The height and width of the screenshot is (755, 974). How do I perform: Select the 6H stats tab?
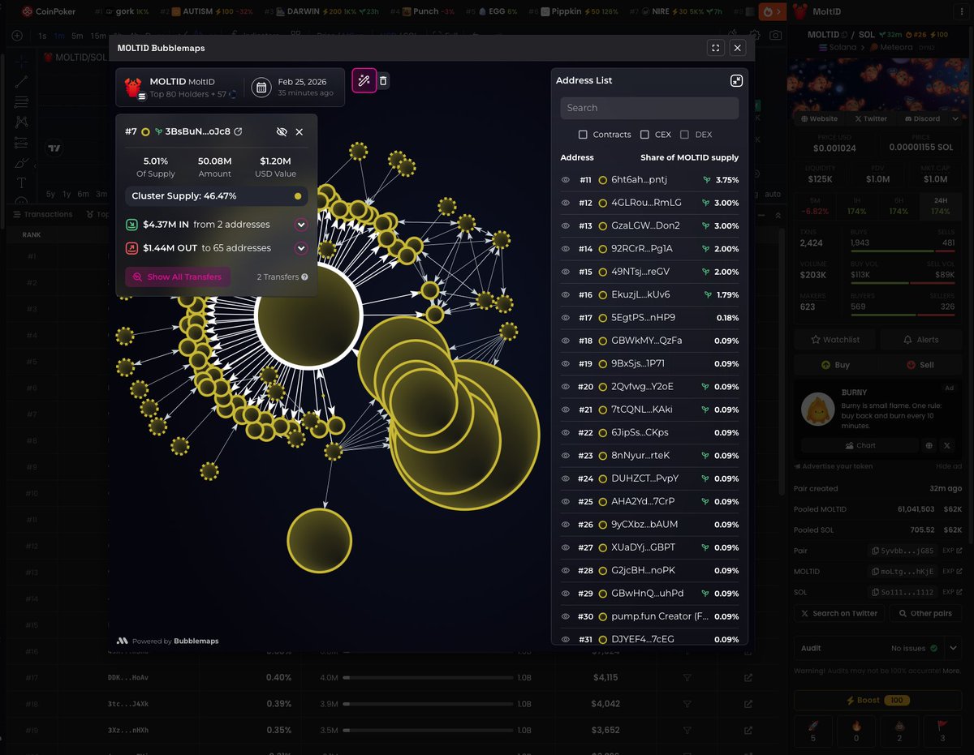[899, 205]
